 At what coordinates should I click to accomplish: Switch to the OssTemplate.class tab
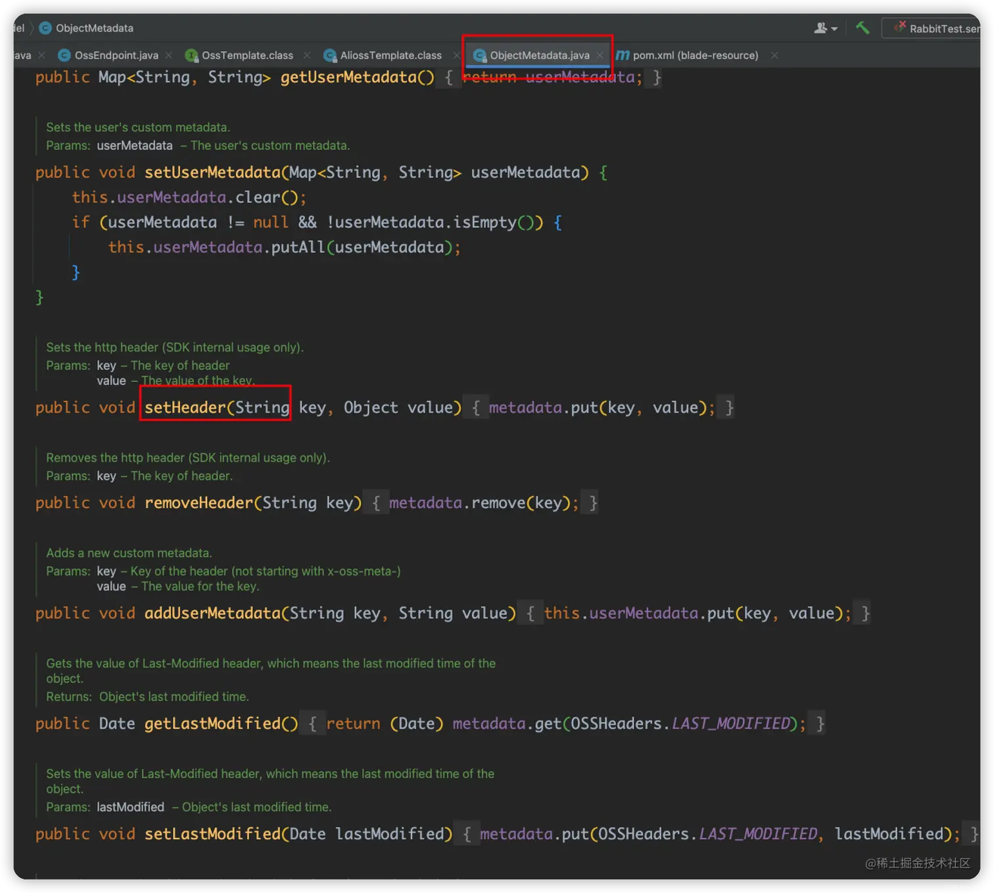pyautogui.click(x=247, y=55)
